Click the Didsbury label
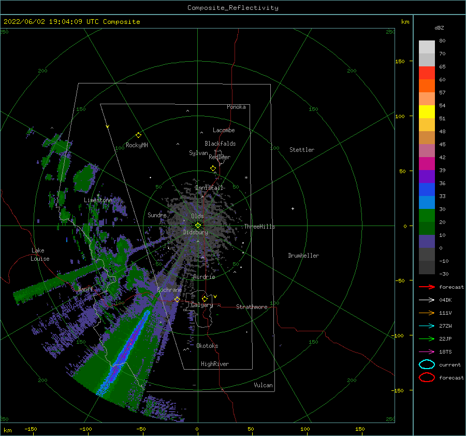The width and height of the screenshot is (466, 436). tap(195, 232)
